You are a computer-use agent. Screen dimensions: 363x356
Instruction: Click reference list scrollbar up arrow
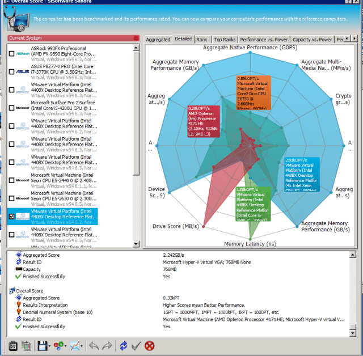[x=136, y=48]
